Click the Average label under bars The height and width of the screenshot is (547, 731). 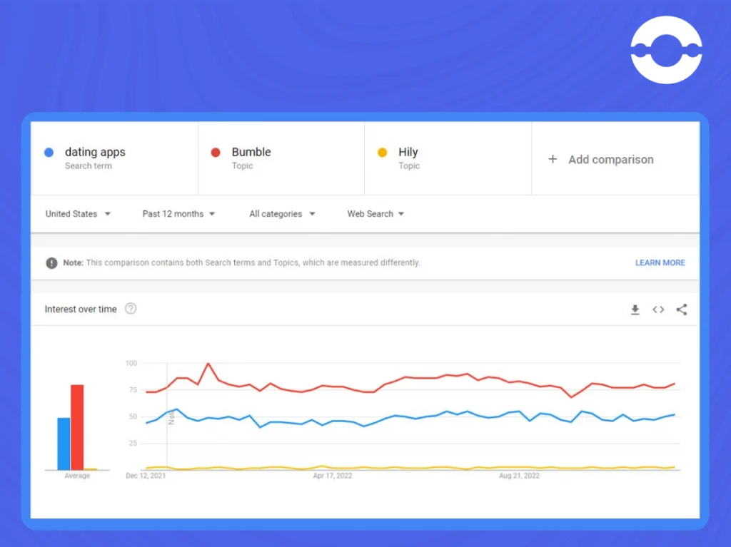pyautogui.click(x=77, y=476)
